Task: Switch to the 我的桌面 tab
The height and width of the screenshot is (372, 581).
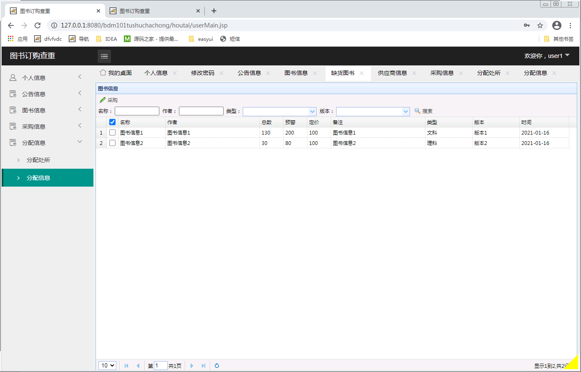Action: click(116, 73)
